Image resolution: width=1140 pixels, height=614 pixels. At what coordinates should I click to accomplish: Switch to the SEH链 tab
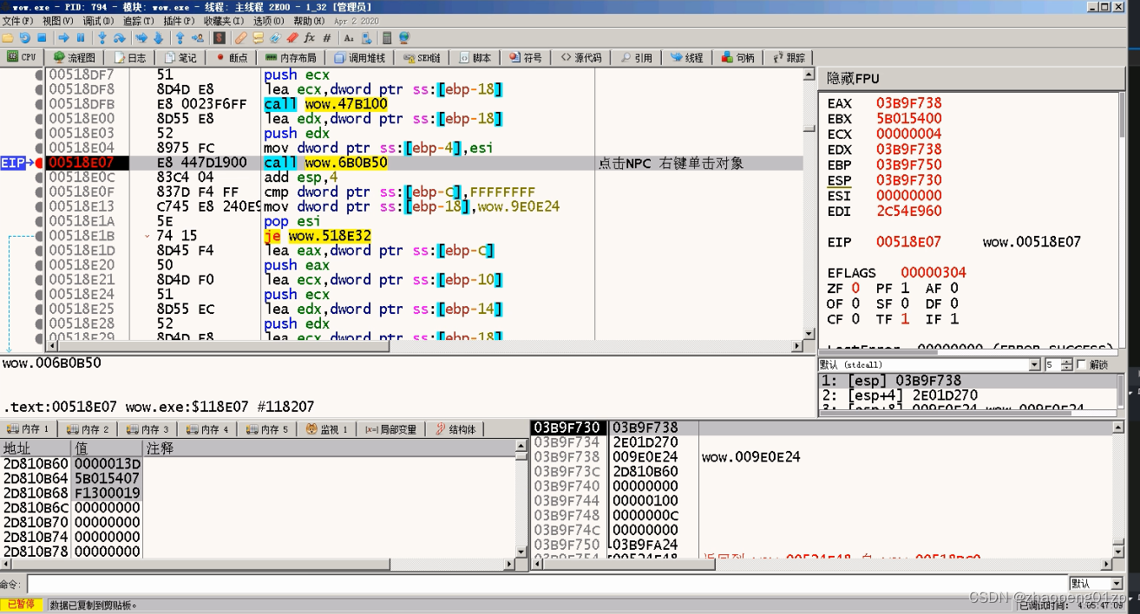coord(422,57)
